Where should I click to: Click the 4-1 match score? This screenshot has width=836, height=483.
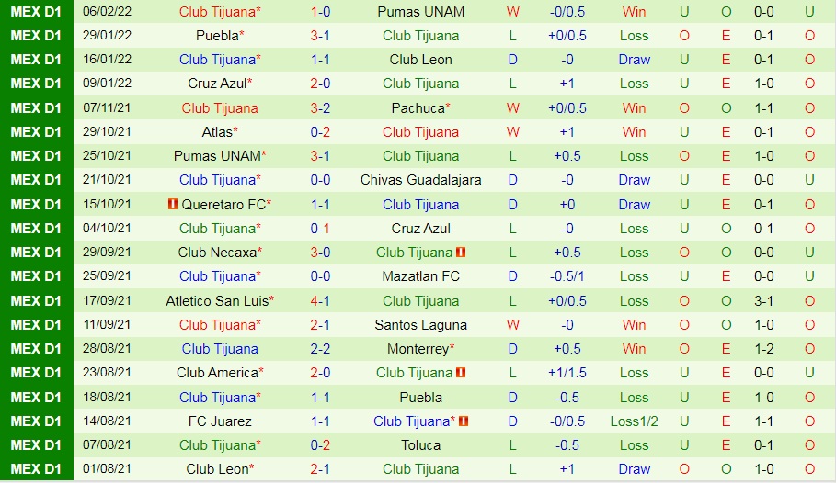coord(322,300)
